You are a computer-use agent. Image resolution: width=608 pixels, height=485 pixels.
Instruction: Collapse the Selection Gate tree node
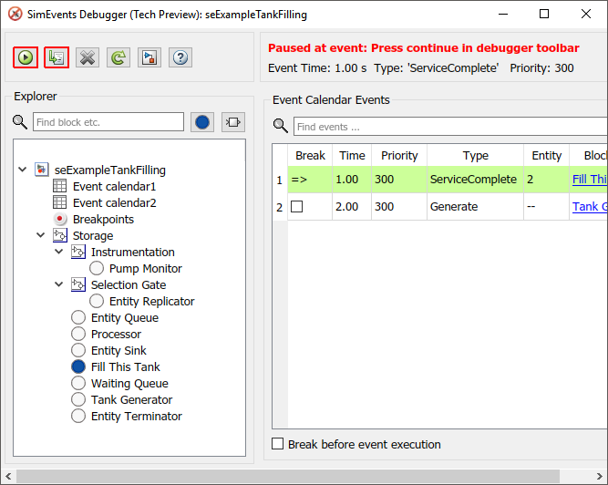59,284
